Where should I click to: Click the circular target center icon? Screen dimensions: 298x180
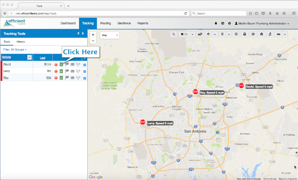236,34
